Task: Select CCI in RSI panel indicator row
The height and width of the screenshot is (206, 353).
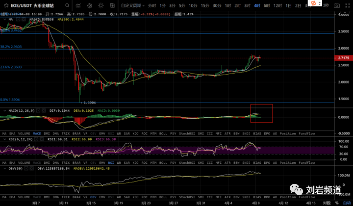Action: (210, 162)
